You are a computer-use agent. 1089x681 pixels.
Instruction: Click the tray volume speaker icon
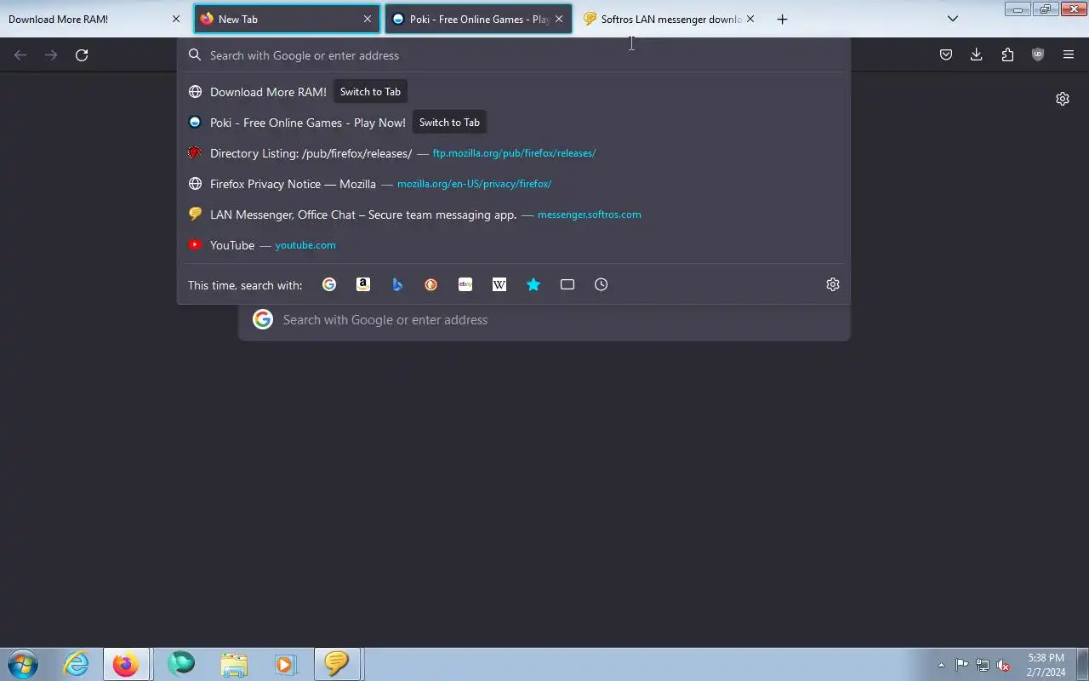[x=1004, y=665]
